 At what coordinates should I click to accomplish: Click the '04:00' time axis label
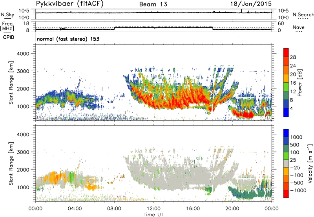pyautogui.click(x=75, y=209)
